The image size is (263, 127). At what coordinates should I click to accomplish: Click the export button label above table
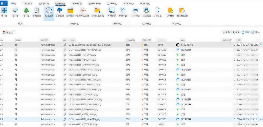(257, 32)
